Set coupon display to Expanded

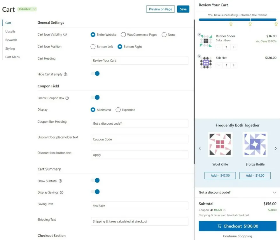118,110
